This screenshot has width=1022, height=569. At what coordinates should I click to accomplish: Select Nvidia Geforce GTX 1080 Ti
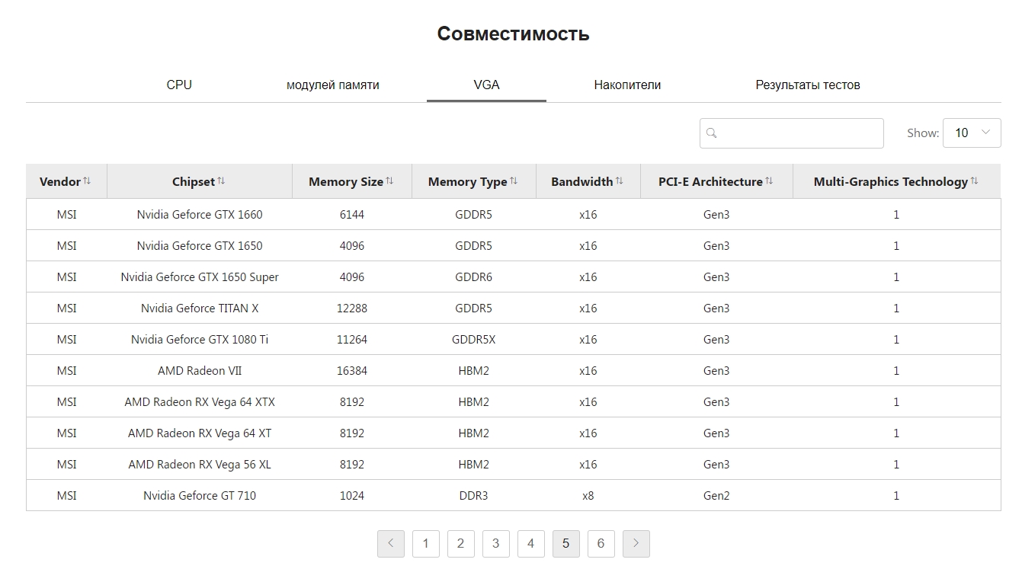(x=200, y=340)
